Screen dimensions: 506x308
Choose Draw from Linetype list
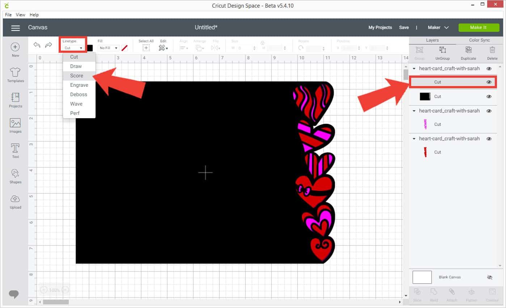(79, 66)
